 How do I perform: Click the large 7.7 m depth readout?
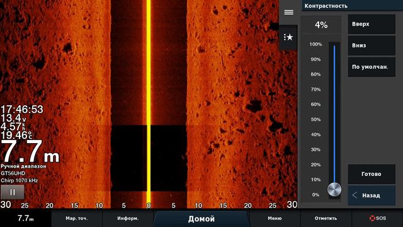[30, 152]
